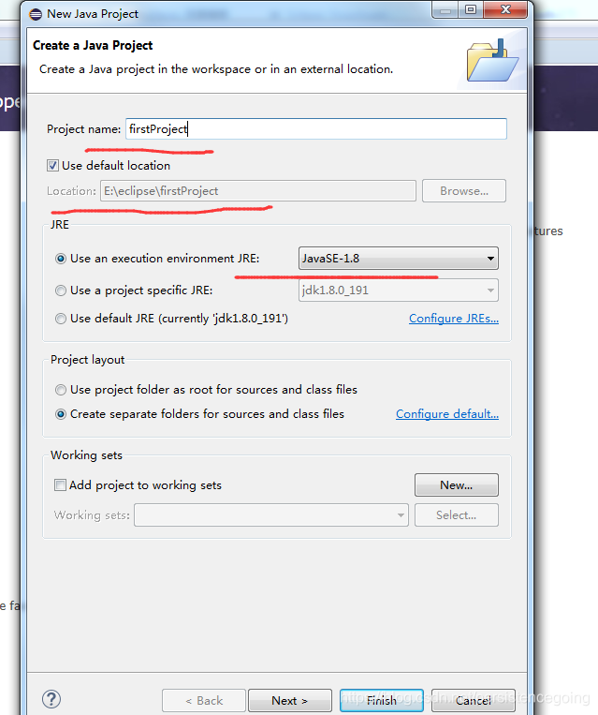Click the help question mark icon
This screenshot has height=715, width=598.
click(51, 698)
